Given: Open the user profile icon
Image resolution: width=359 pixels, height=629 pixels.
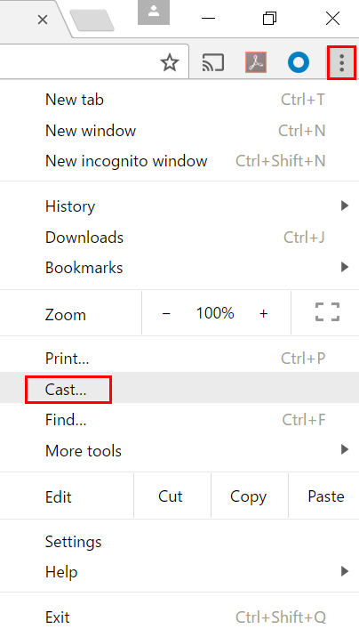Looking at the screenshot, I should pyautogui.click(x=154, y=12).
